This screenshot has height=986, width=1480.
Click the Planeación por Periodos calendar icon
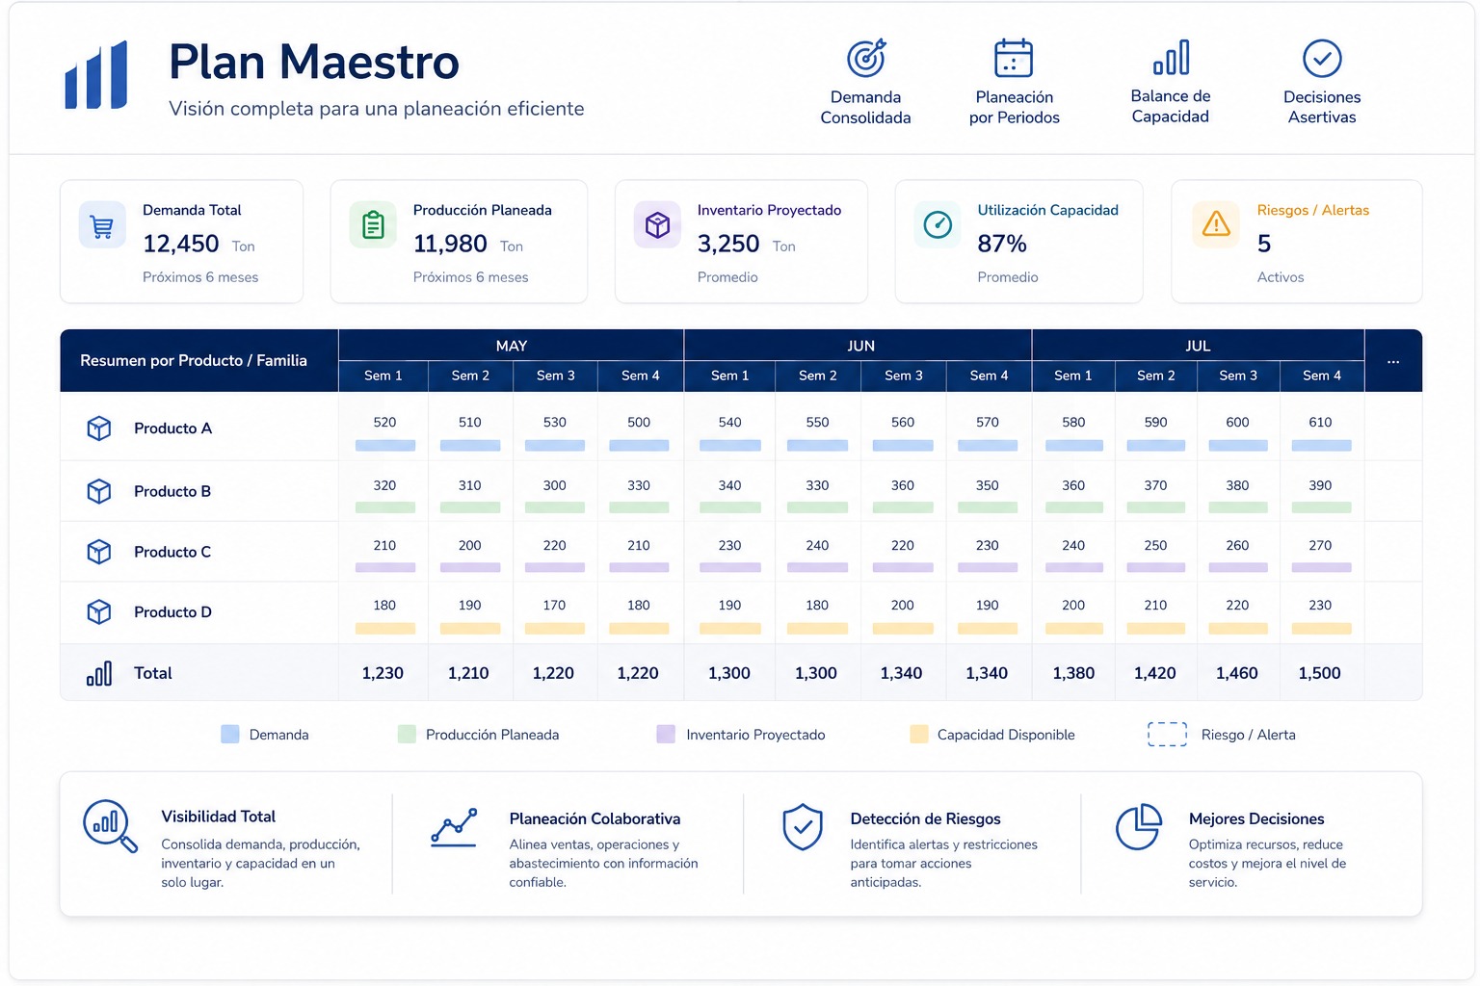pos(1014,58)
